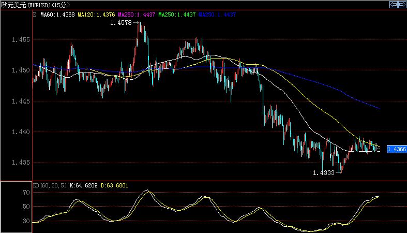This screenshot has height=233, width=407.
Task: Click the blue 1.4366 current price tag
Action: (x=397, y=149)
